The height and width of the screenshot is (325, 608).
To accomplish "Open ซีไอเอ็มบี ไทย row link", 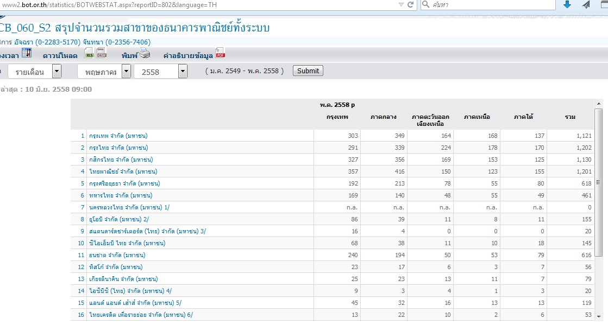I will coord(127,243).
